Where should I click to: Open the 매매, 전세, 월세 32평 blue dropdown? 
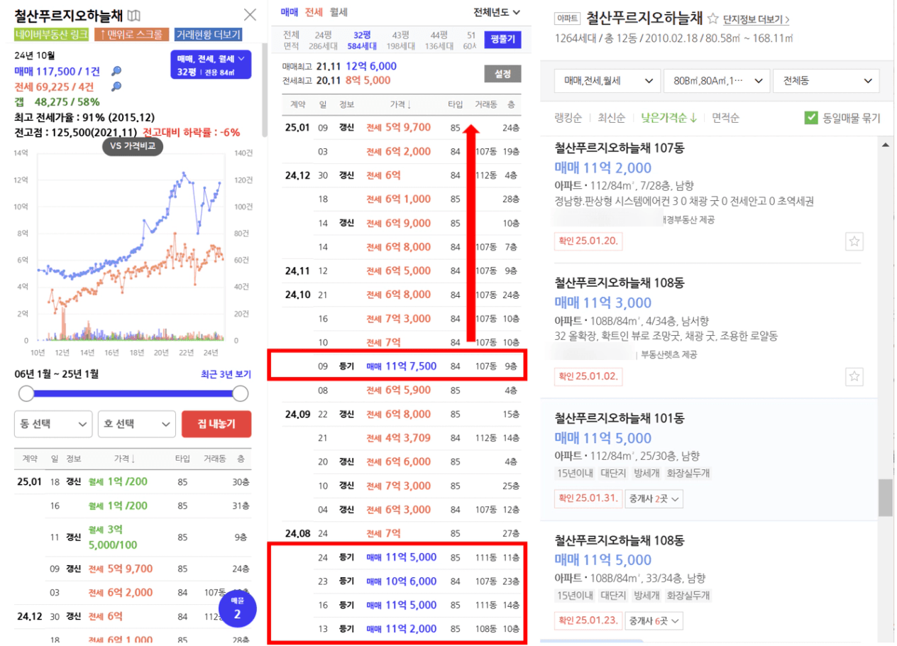click(x=210, y=65)
